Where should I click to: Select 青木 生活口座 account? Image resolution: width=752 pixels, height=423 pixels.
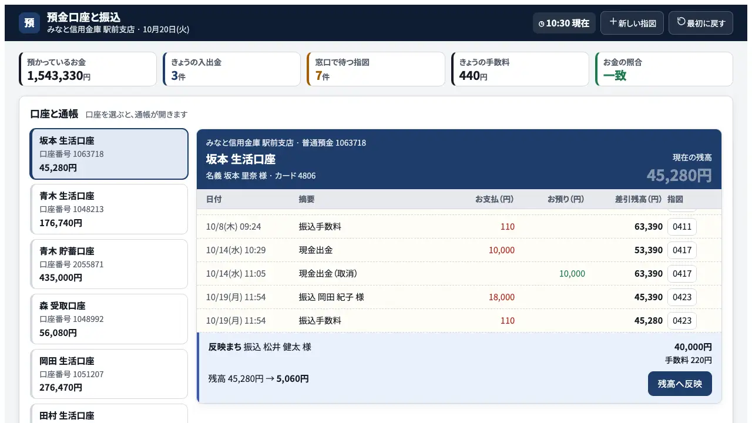click(109, 209)
